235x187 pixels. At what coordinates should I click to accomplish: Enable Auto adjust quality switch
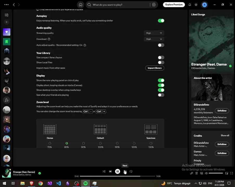click(161, 45)
